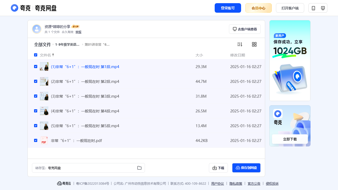The height and width of the screenshot is (190, 338).
Task: Uncheck the 第4段.mp4 checkbox
Action: click(x=36, y=111)
